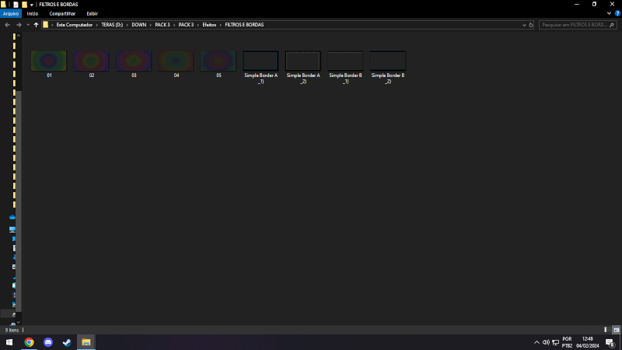Click the Back navigation arrow
Image resolution: width=622 pixels, height=350 pixels.
[x=7, y=25]
